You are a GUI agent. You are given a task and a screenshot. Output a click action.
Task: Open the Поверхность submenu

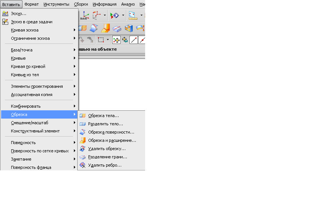tap(39, 143)
